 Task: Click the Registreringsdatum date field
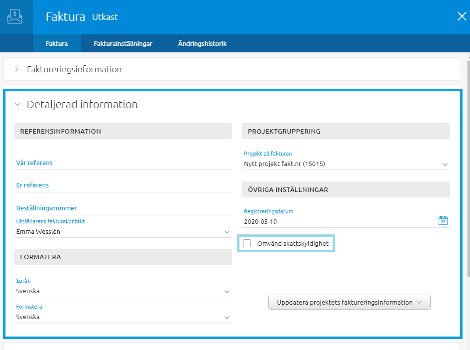(x=339, y=221)
